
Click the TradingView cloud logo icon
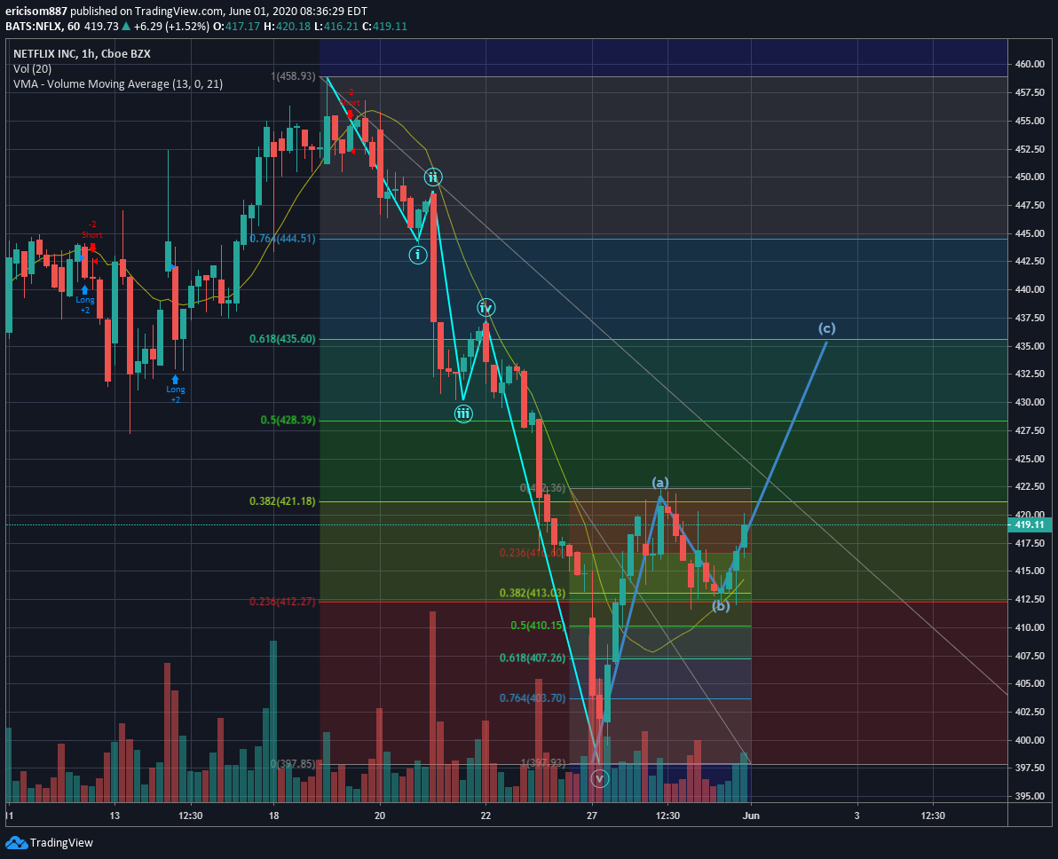(x=16, y=842)
